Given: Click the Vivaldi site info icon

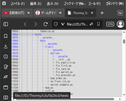Looking at the screenshot, I should click(x=63, y=24).
